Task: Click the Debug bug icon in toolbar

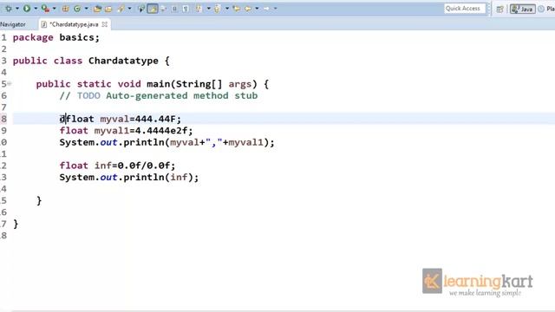Action: point(8,8)
